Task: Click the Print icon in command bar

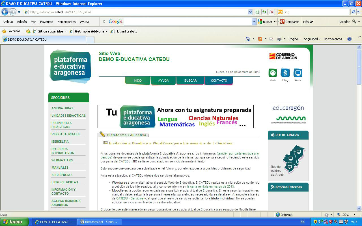Action: click(x=279, y=39)
